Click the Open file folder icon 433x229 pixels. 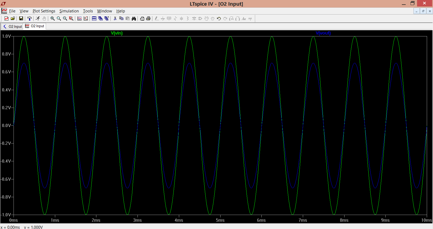(13, 19)
